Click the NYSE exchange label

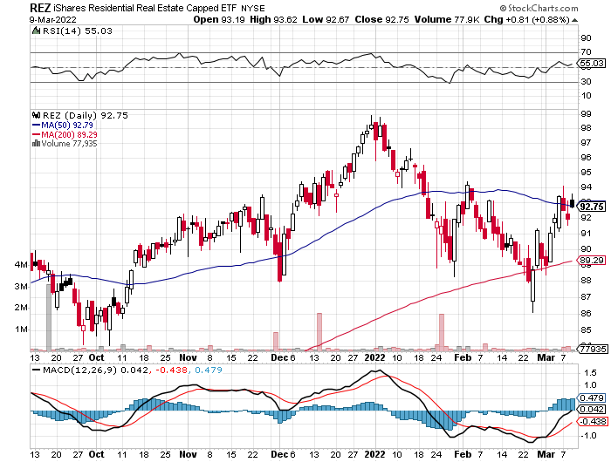pyautogui.click(x=253, y=8)
